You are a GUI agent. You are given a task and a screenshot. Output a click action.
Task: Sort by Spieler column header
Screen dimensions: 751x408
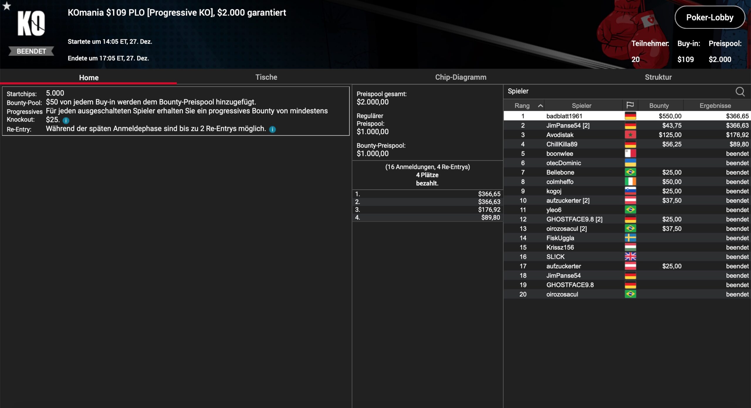pyautogui.click(x=581, y=106)
